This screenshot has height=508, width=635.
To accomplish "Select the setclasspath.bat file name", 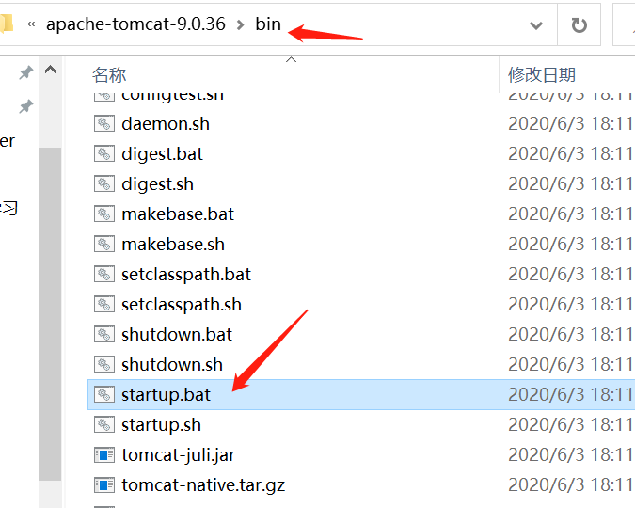I will coord(186,275).
